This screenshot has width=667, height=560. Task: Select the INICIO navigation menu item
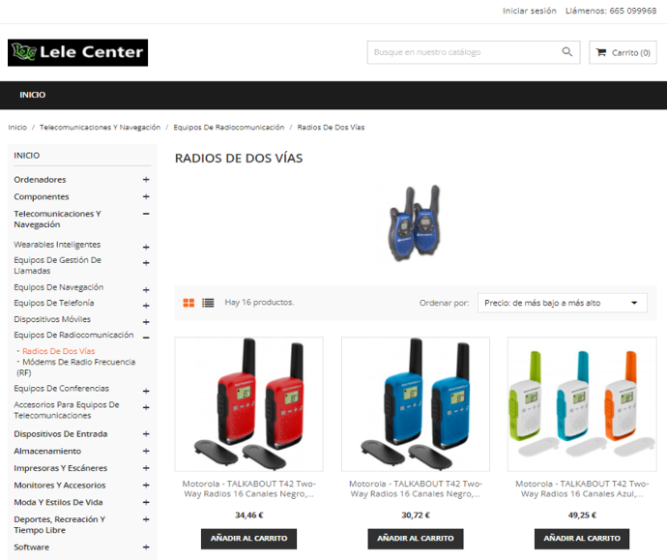(33, 95)
